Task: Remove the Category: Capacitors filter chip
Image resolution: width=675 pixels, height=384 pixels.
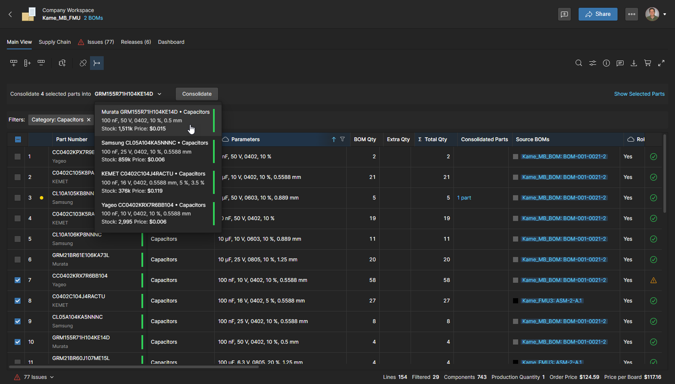Action: pos(89,120)
